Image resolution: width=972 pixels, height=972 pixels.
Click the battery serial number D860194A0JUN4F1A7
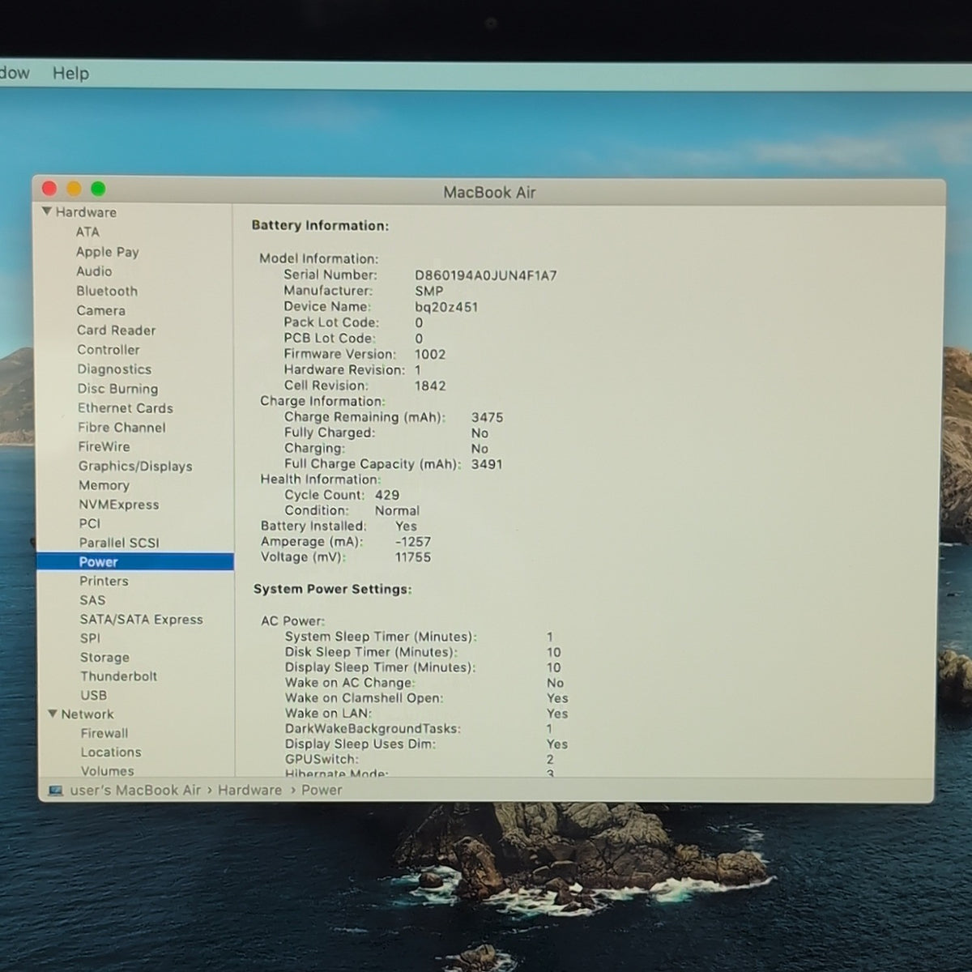[486, 275]
